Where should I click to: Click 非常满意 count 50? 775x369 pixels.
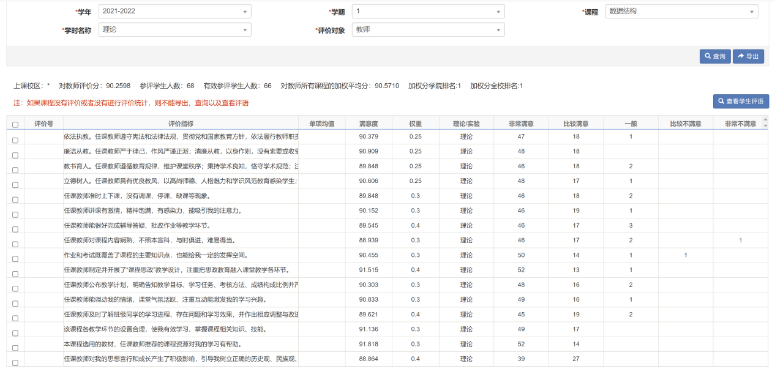[x=521, y=255]
